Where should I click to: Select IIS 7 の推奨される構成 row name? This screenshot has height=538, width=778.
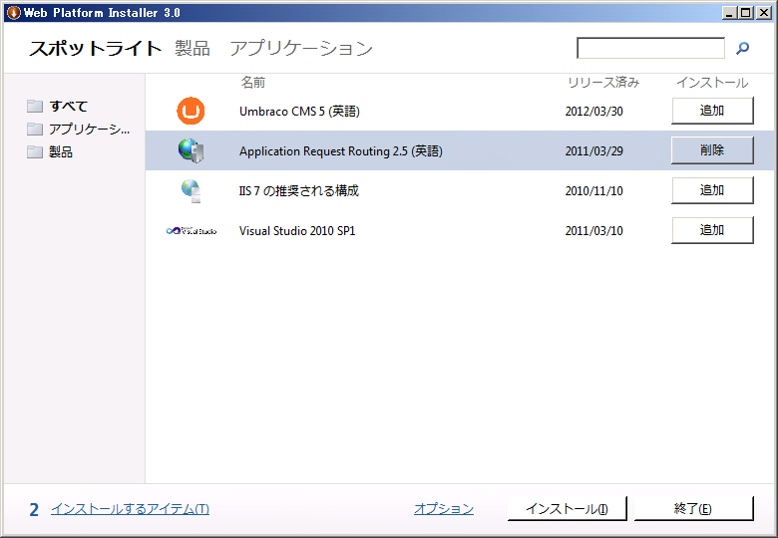click(298, 190)
